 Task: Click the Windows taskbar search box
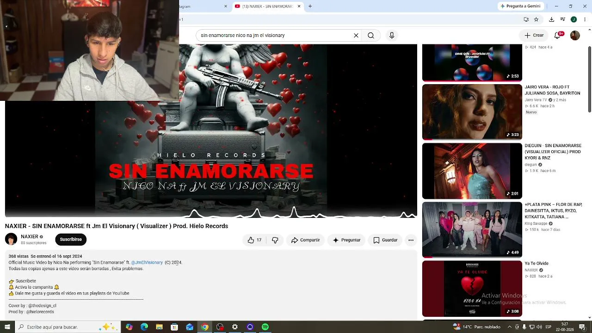pos(68,327)
